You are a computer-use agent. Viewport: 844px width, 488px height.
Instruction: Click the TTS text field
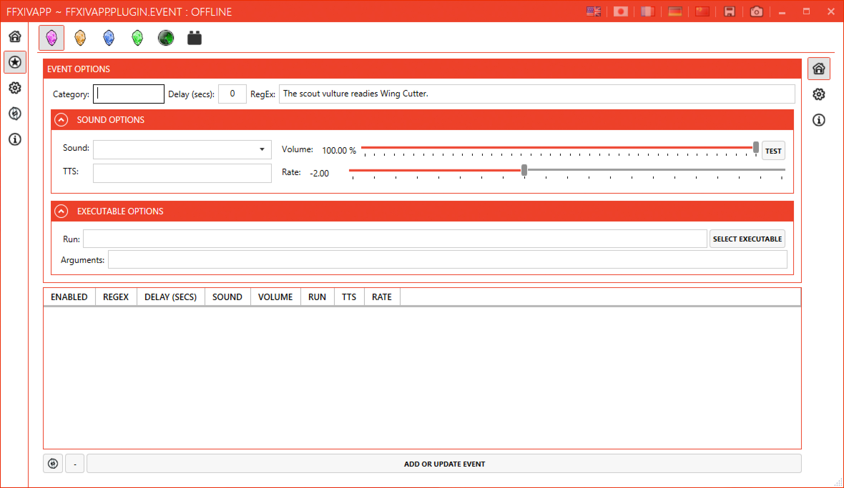coord(182,173)
